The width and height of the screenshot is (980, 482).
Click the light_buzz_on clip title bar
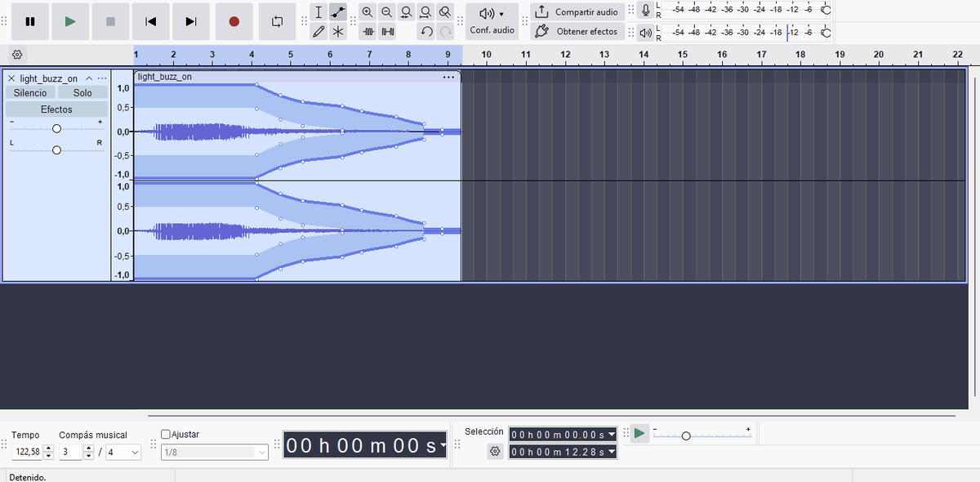click(x=297, y=77)
